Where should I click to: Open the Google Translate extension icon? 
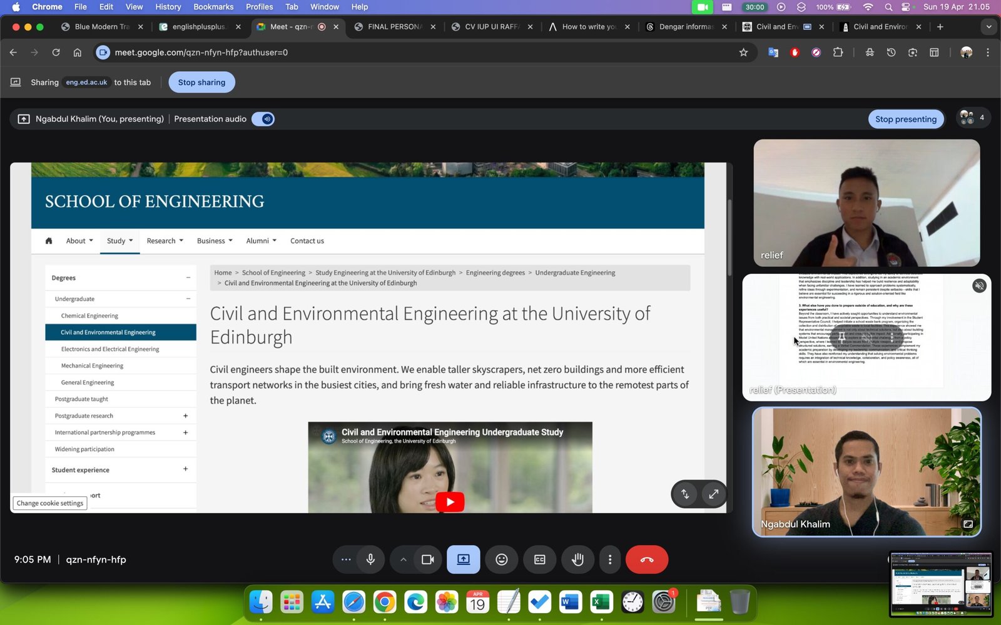tap(773, 52)
